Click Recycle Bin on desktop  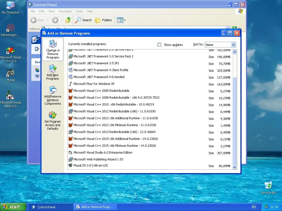[x=268, y=187]
